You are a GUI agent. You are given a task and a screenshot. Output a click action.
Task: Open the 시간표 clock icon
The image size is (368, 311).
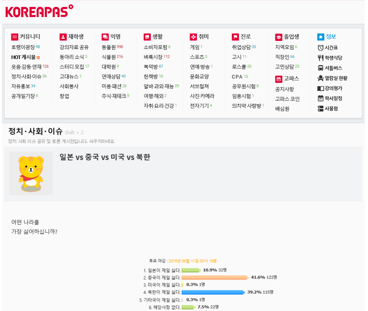320,48
